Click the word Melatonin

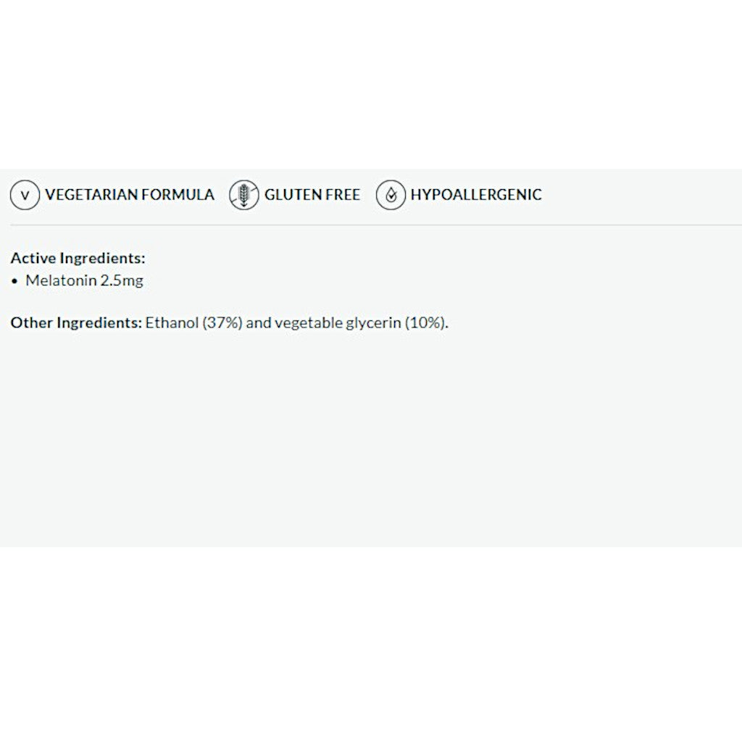pos(61,280)
